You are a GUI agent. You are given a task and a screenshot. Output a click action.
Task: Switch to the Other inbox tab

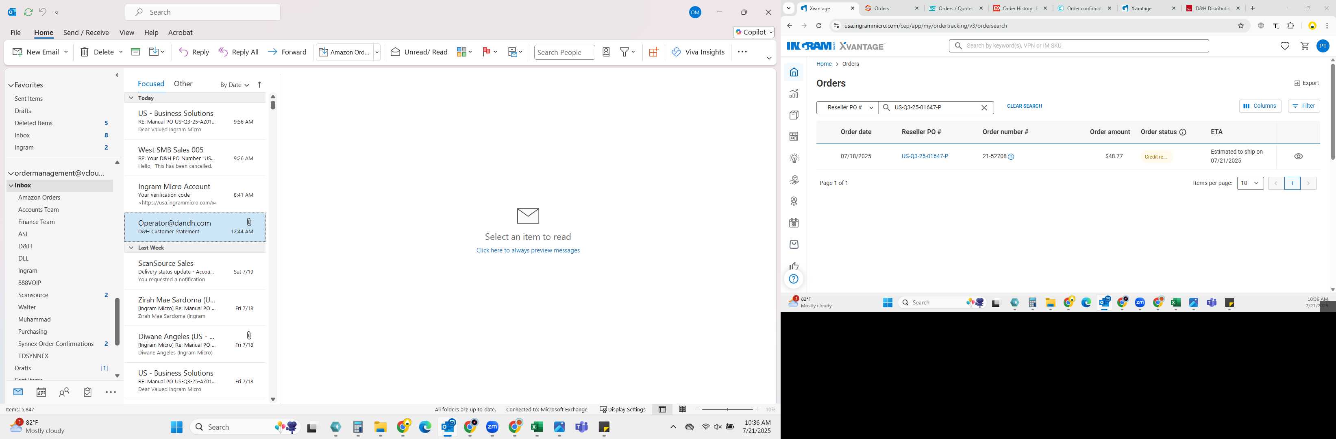[x=183, y=83]
